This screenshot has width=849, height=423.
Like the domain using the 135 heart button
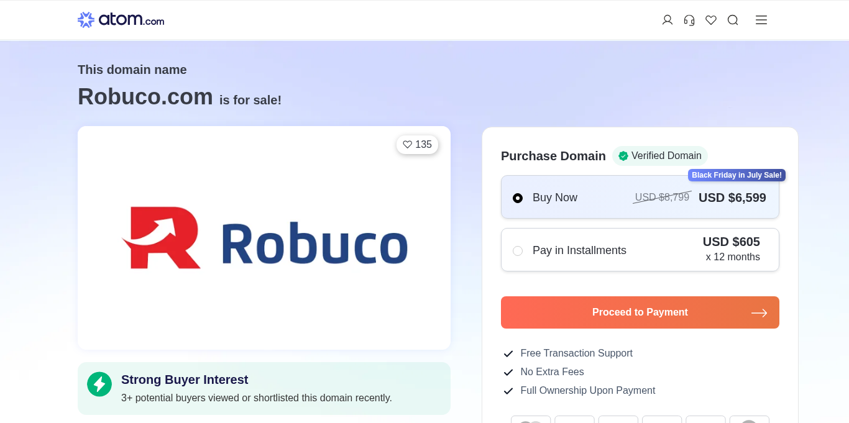(x=417, y=145)
